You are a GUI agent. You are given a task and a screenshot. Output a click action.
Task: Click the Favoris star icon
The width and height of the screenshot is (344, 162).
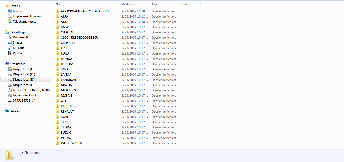click(x=7, y=6)
